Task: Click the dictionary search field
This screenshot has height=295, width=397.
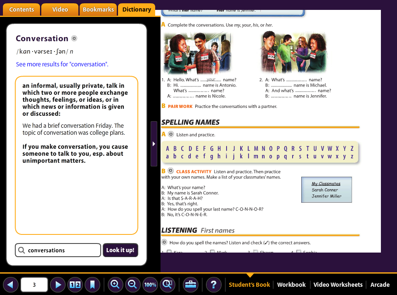Action: [62, 250]
